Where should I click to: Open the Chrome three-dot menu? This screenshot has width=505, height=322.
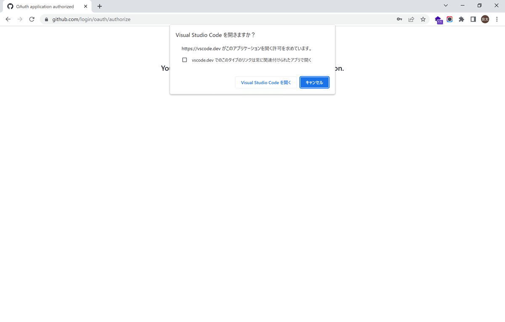pyautogui.click(x=497, y=19)
